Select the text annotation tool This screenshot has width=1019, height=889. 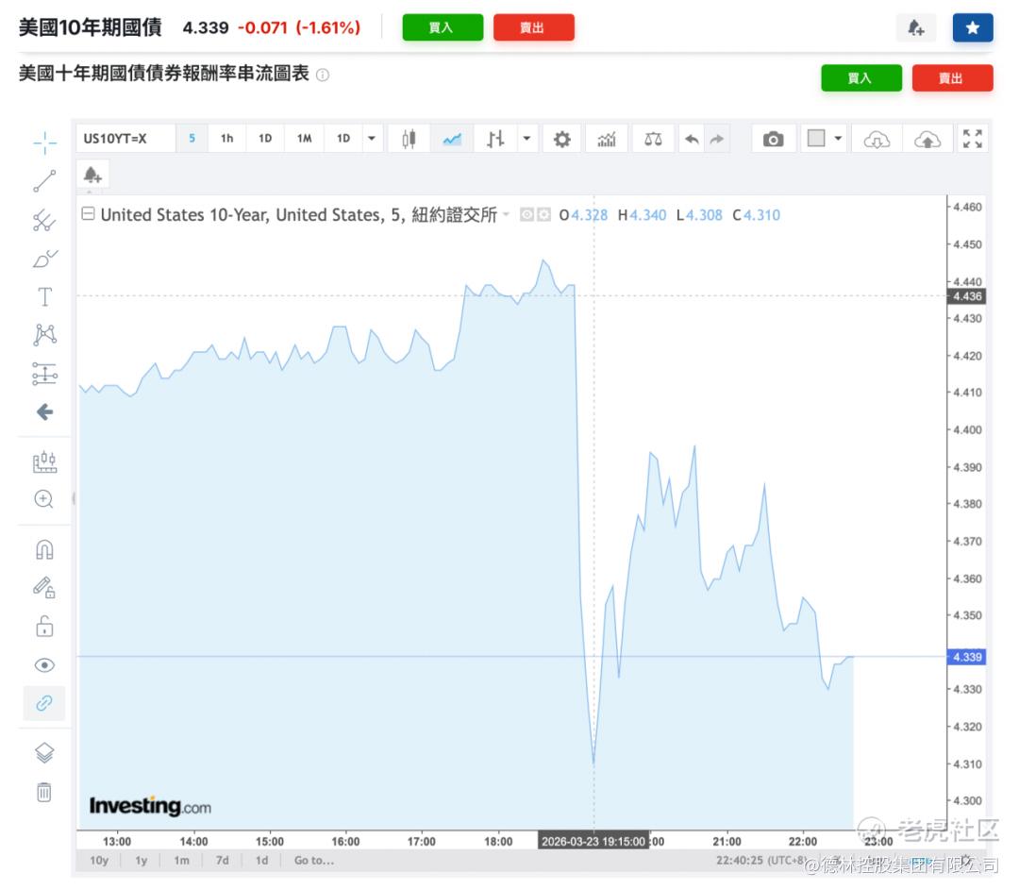45,297
